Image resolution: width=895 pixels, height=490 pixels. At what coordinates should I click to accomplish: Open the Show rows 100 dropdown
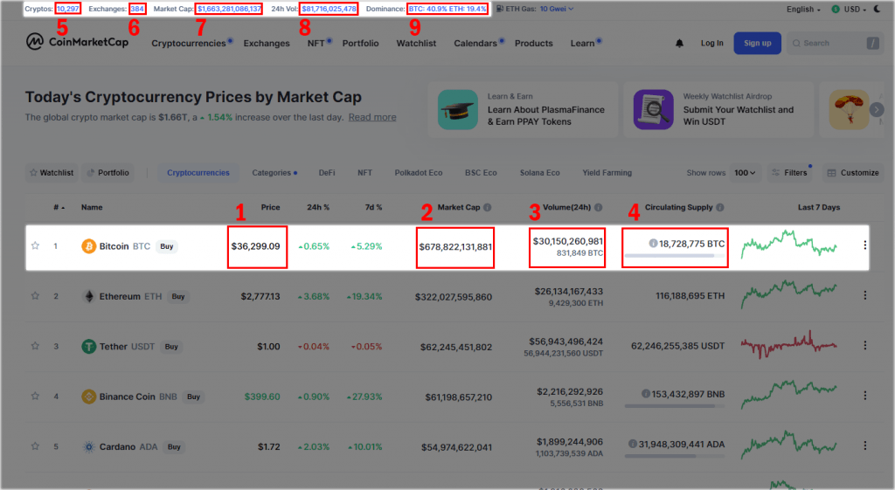point(745,173)
